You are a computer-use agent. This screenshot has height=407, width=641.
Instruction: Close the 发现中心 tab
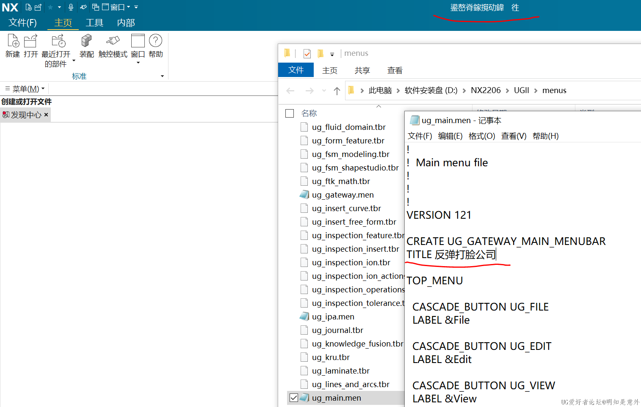pyautogui.click(x=46, y=115)
